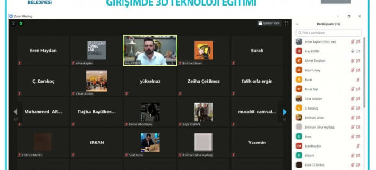
Task: Click Eray ERTEN's red avatar in the list
Action: [299, 51]
